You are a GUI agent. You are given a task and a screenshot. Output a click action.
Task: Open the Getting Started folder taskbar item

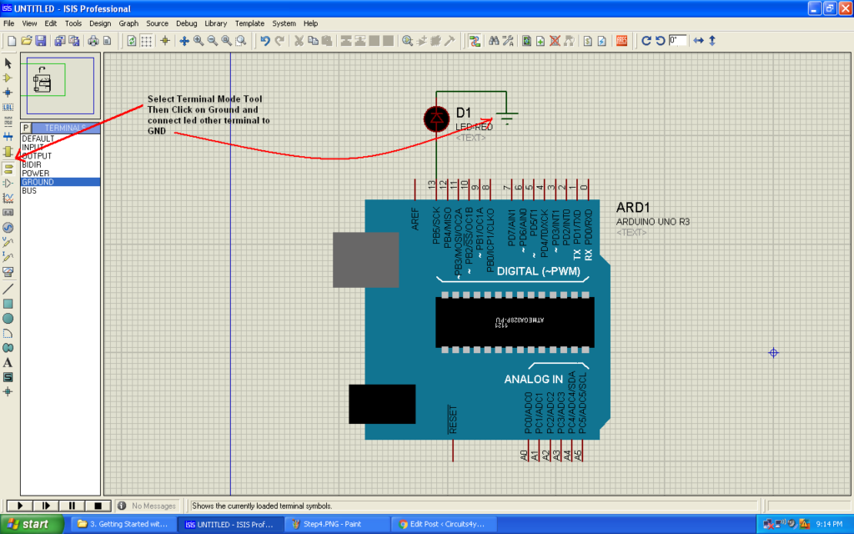pyautogui.click(x=123, y=524)
